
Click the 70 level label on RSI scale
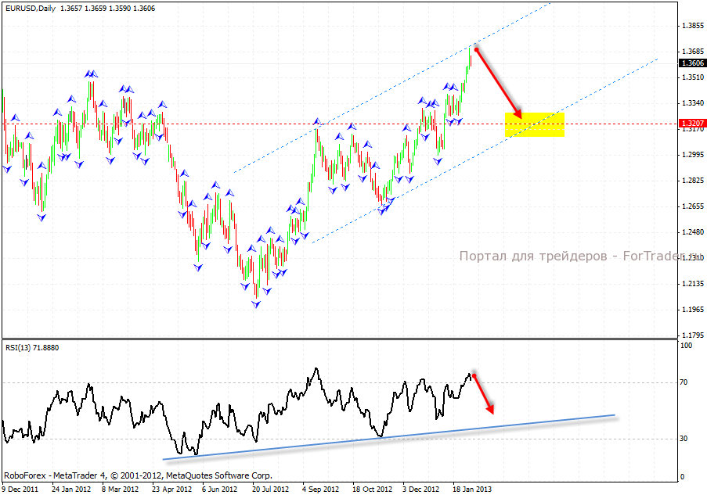click(683, 382)
